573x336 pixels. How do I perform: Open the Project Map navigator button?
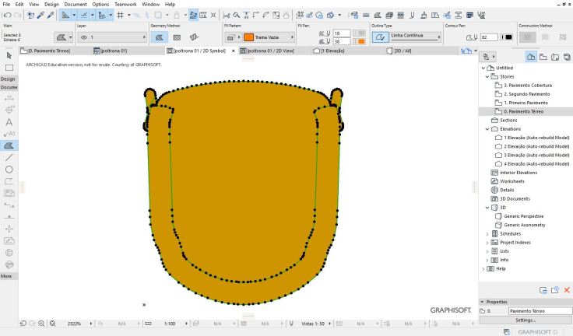531,57
